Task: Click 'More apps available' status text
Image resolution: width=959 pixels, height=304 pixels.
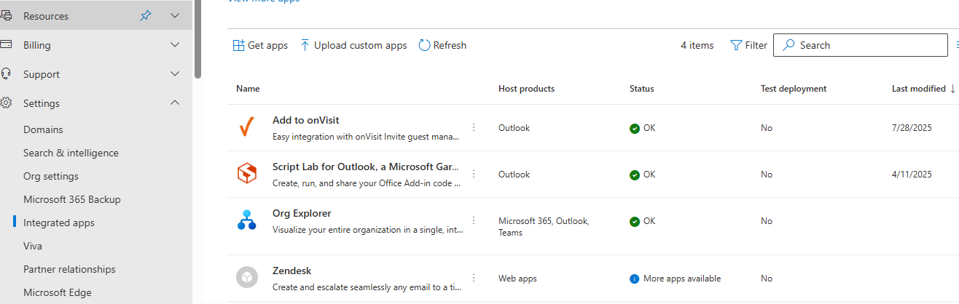Action: [x=682, y=279]
